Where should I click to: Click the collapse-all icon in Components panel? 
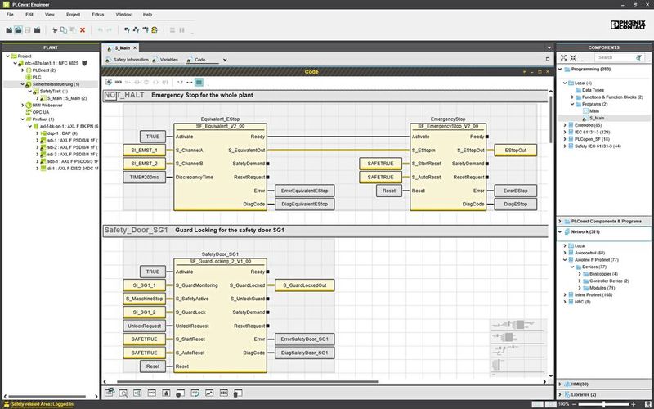573,57
